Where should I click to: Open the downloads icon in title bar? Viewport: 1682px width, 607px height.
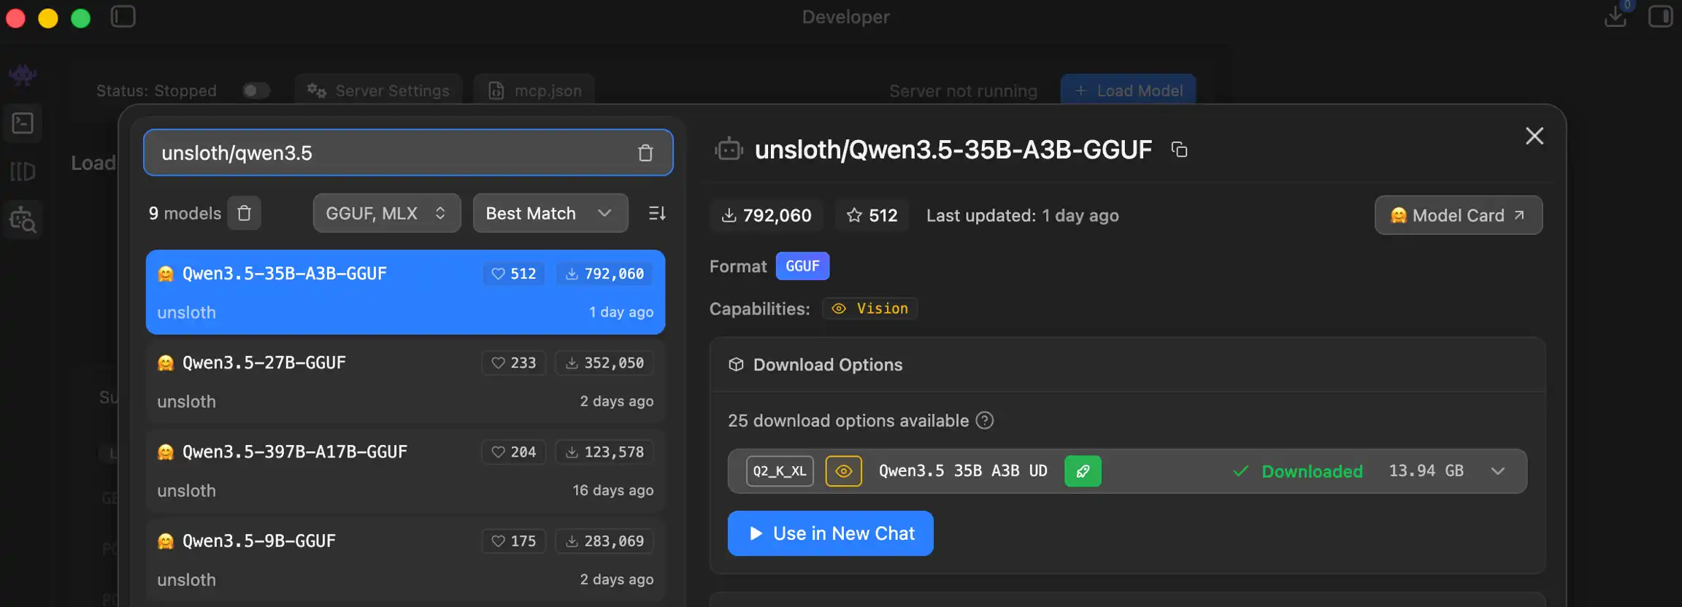click(1615, 16)
